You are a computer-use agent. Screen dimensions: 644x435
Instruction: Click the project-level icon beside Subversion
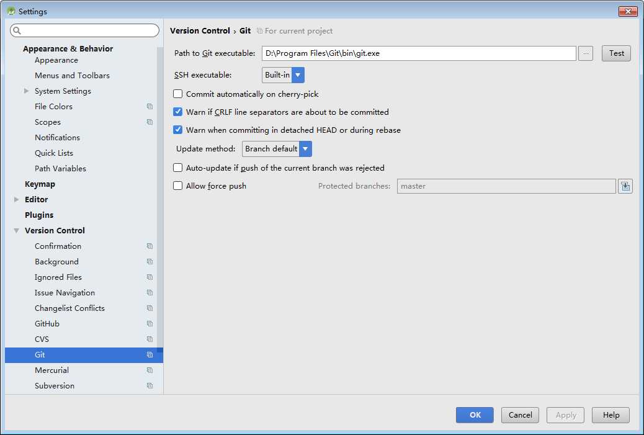[150, 386]
